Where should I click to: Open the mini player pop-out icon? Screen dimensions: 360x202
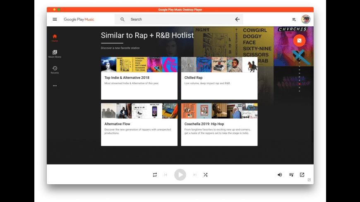(302, 175)
